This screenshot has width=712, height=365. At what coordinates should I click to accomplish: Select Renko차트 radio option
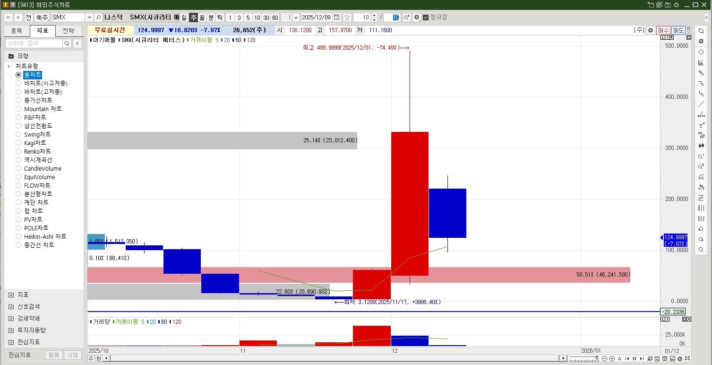(x=18, y=151)
